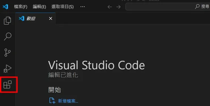Click the new file icon beside 新增檔案
The width and height of the screenshot is (210, 106).
click(x=52, y=101)
